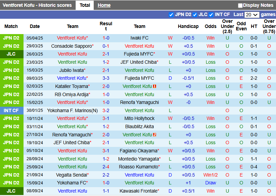Switch to the Home tab
The height and width of the screenshot is (196, 276).
(x=104, y=5)
